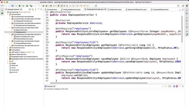The height and width of the screenshot is (106, 189).
Task: Click the Display Selected Console icon
Action: 165,86
